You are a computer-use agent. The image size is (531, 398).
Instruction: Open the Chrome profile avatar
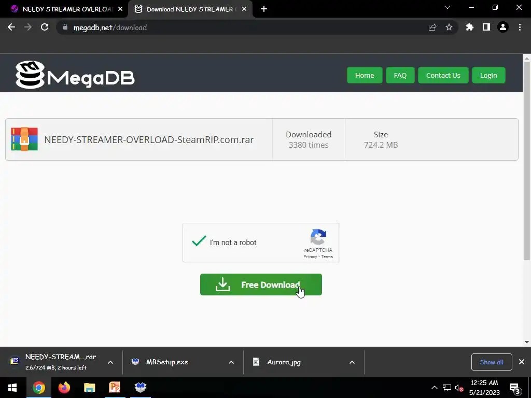pyautogui.click(x=503, y=27)
